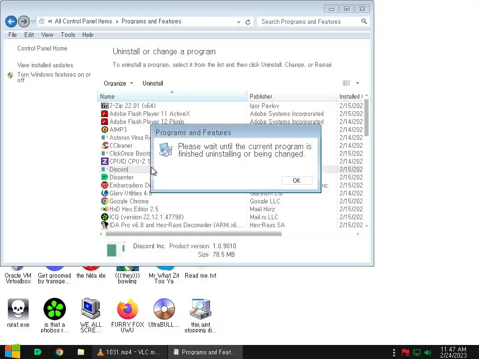Viewport: 479px width, 359px height.
Task: Select Oracle VM Virtualbox desktop shortcut
Action: point(18,275)
